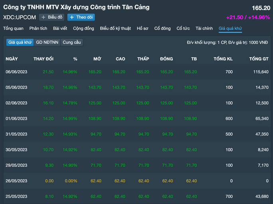Open the Cổ đông tab

click(x=162, y=29)
